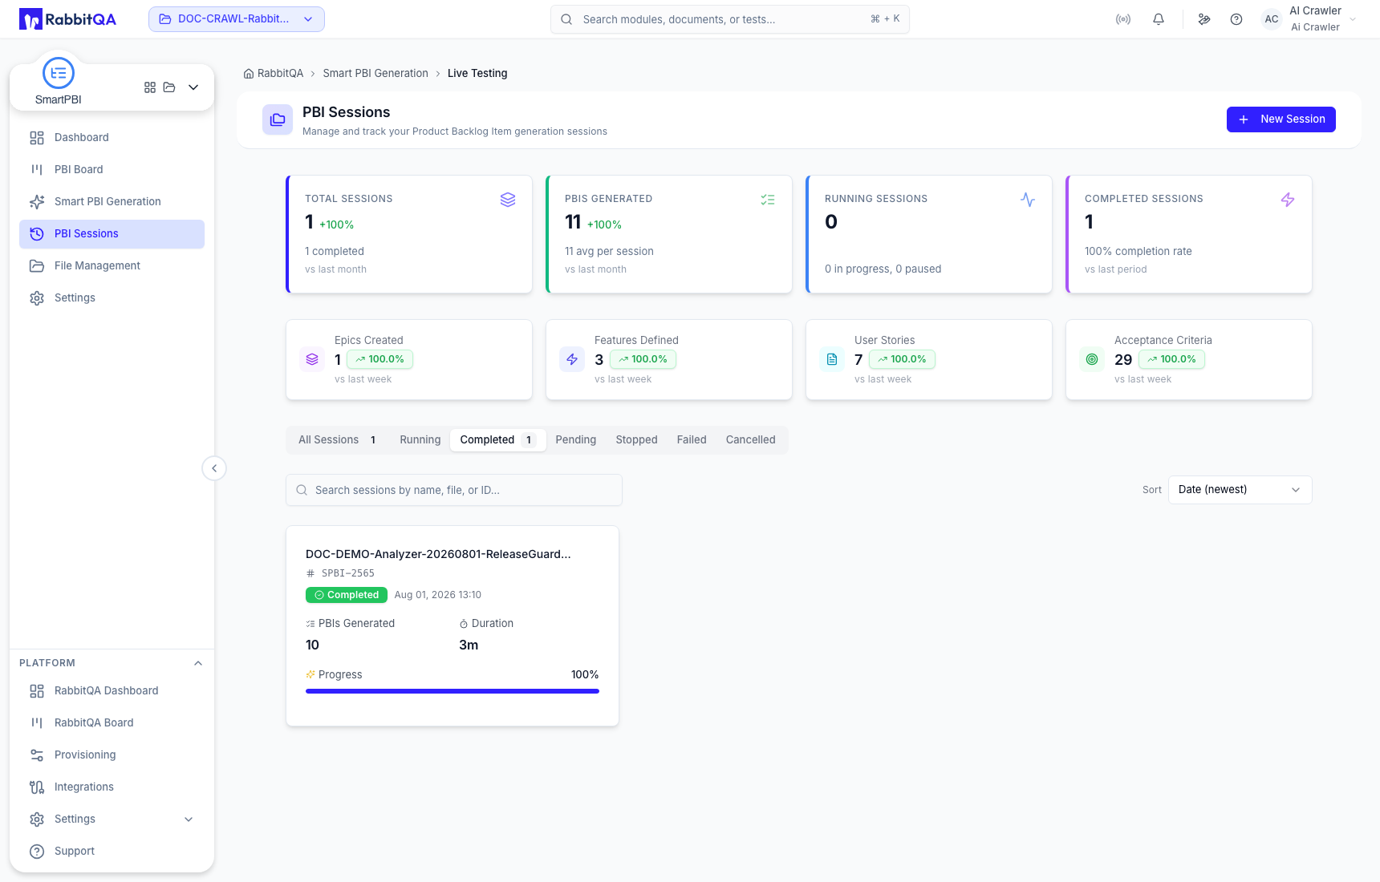The height and width of the screenshot is (882, 1380).
Task: Click the Aug 01, 2026 13:10 timestamp
Action: (438, 595)
